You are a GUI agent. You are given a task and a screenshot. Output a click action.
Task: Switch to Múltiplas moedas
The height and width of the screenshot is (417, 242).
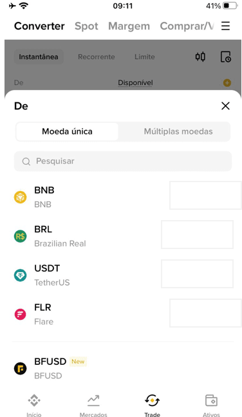pyautogui.click(x=178, y=131)
